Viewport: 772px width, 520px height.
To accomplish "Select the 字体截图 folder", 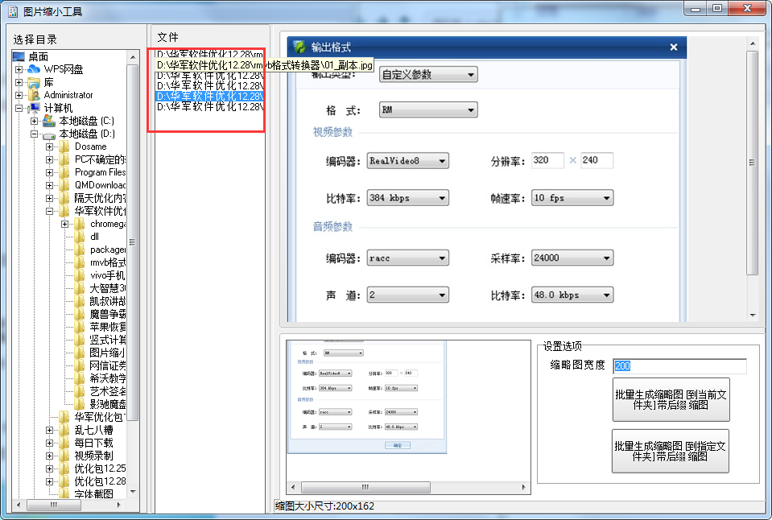I will [93, 493].
